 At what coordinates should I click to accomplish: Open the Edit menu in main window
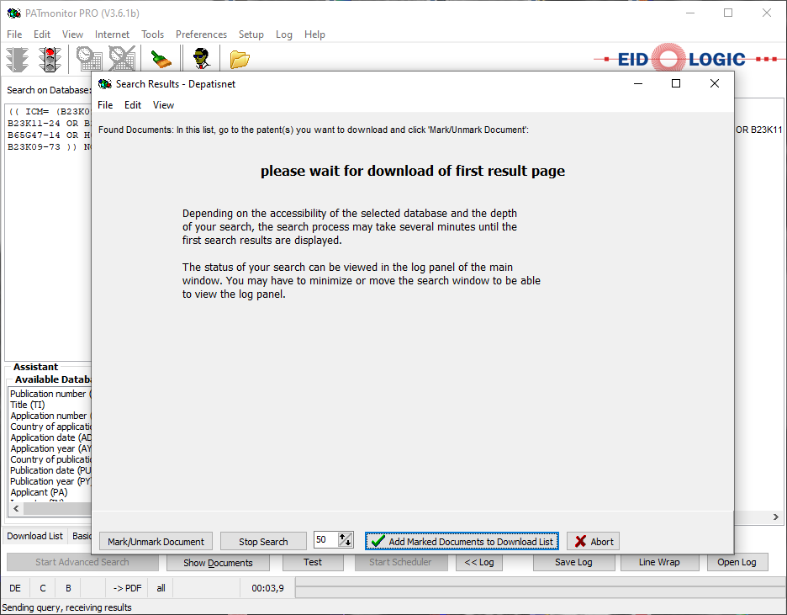(x=42, y=34)
